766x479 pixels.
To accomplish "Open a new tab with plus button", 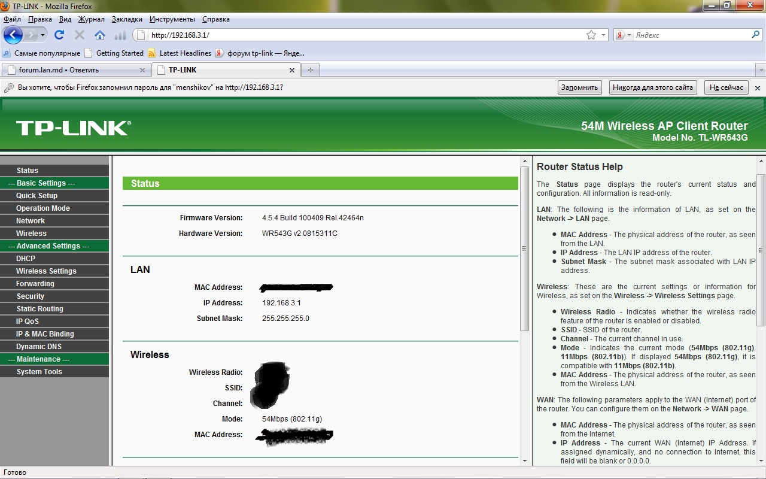I will (310, 70).
